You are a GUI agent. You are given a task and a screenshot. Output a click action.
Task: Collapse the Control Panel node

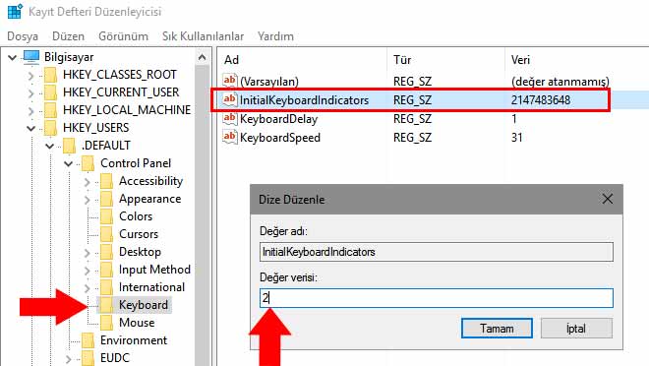tap(68, 163)
